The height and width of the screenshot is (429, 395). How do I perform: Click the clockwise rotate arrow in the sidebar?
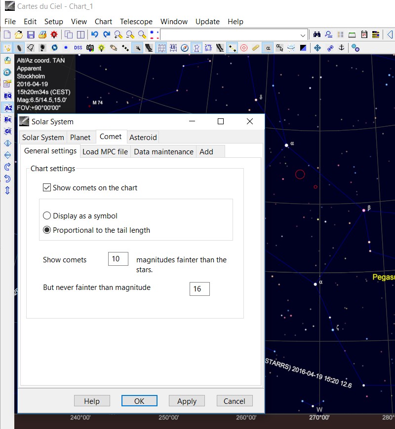(x=8, y=167)
